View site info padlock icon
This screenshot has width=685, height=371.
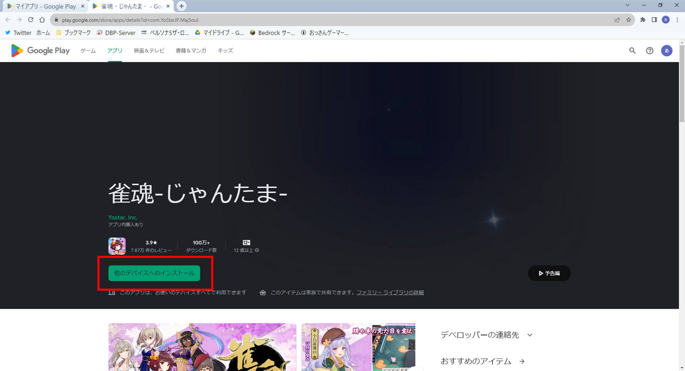(57, 19)
